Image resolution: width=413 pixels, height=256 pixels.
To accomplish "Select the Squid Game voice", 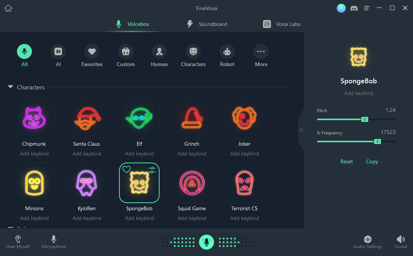I will pos(192,183).
